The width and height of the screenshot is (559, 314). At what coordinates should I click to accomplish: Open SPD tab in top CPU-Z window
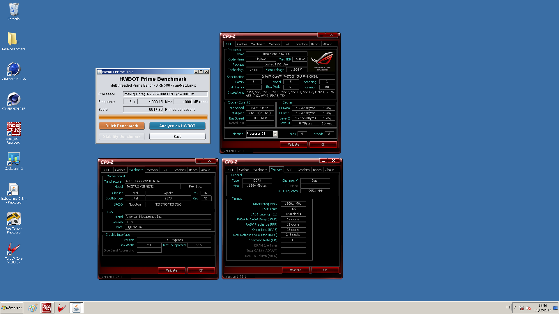[x=288, y=44]
